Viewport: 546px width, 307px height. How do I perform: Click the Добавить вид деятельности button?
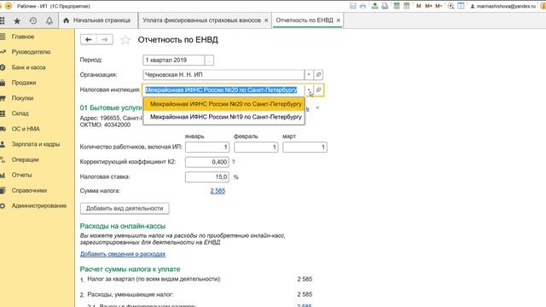pyautogui.click(x=125, y=208)
